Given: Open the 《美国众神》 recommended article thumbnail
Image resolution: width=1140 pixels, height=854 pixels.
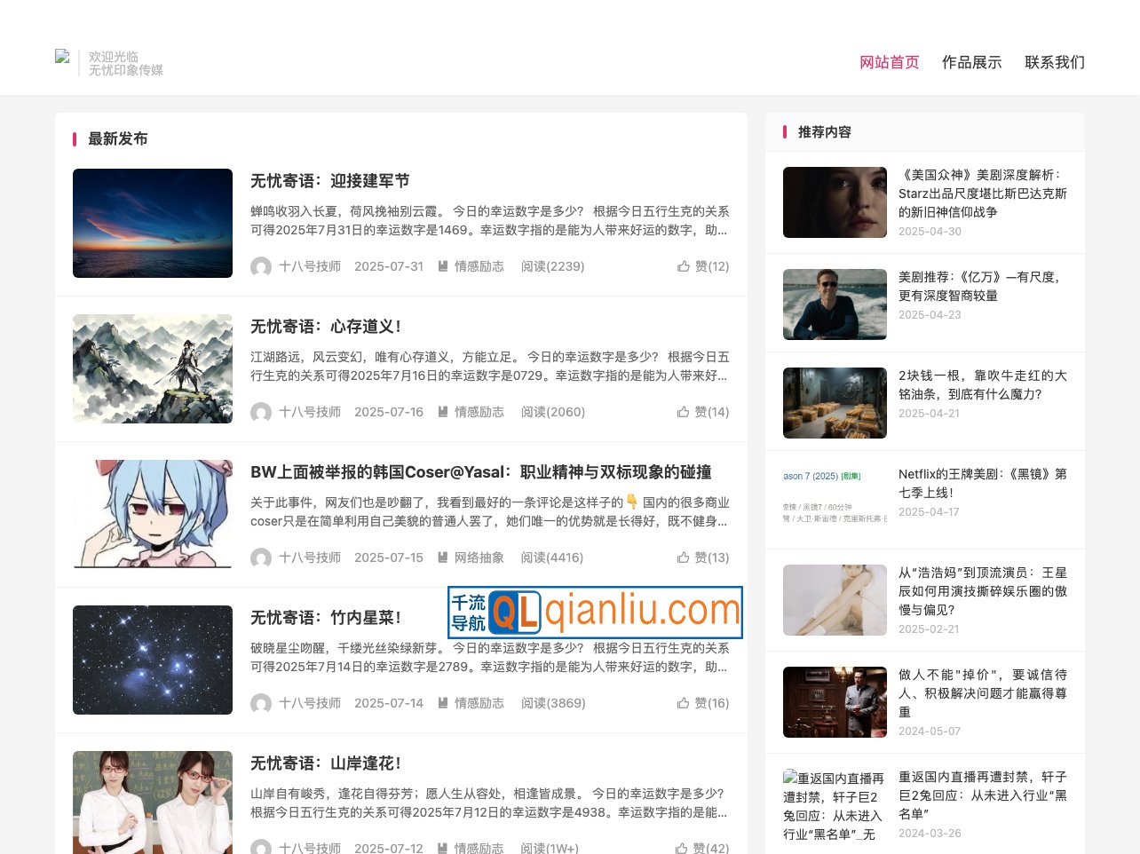Looking at the screenshot, I should coord(835,202).
